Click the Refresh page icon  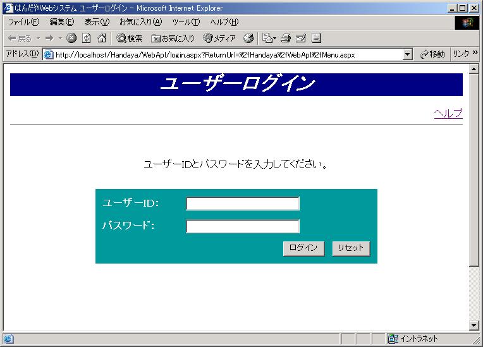coord(86,38)
